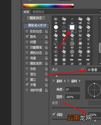This screenshot has width=101, height=125.
Task: Pick the size 56 brush tip
Action: point(56,37)
